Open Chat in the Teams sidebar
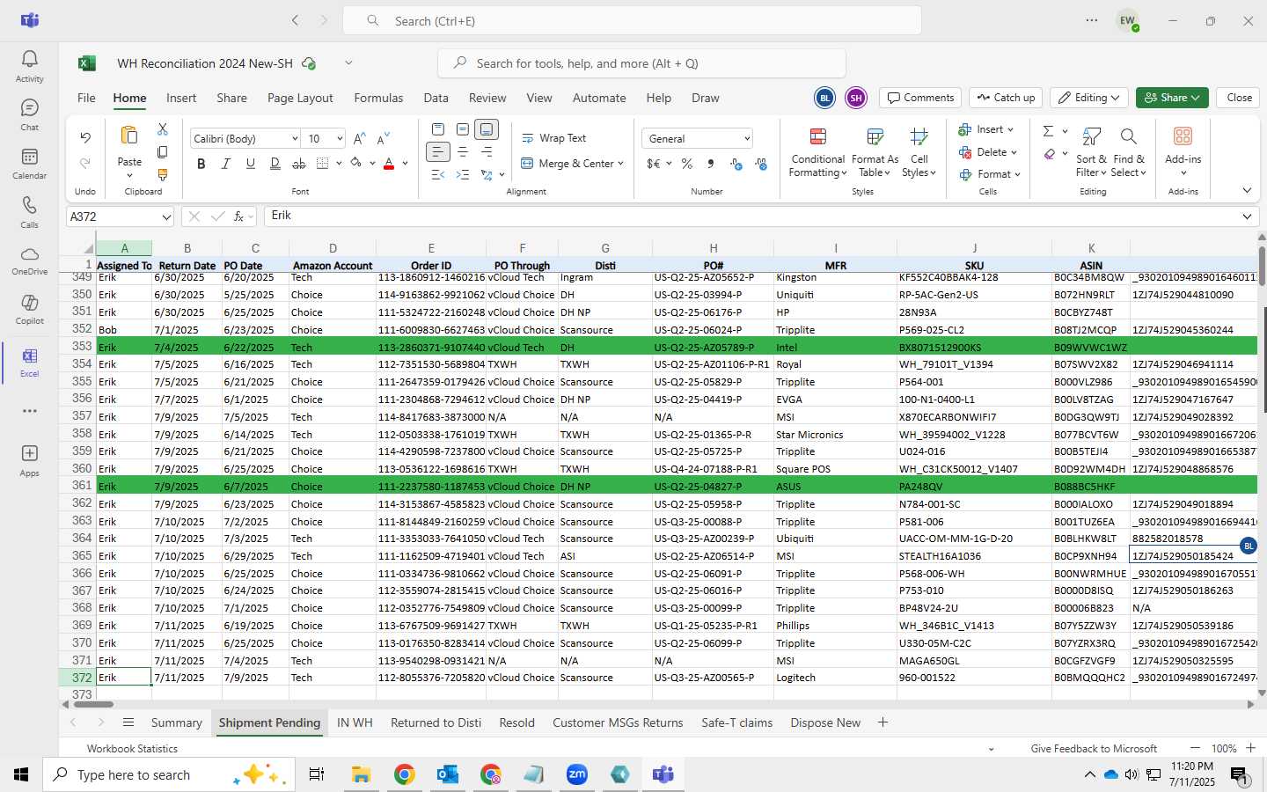This screenshot has width=1267, height=792. click(29, 115)
